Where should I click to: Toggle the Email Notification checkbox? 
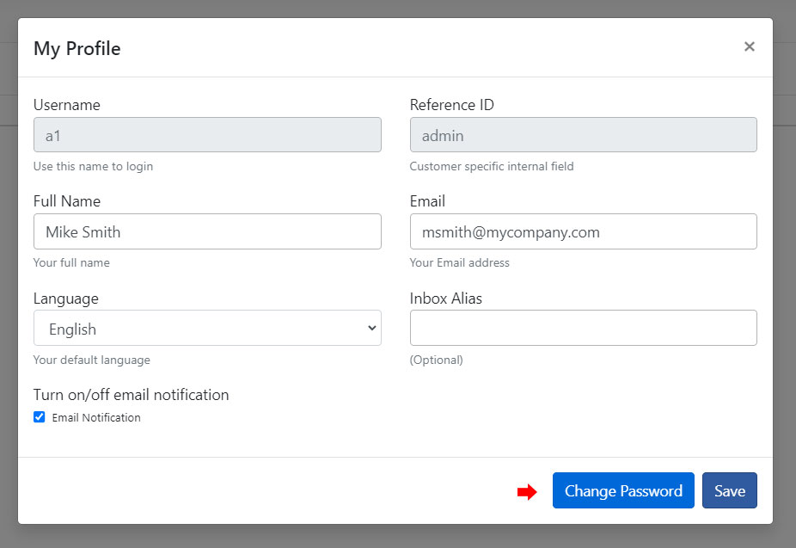39,417
